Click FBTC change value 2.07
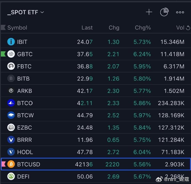 pyautogui.click(x=113, y=66)
